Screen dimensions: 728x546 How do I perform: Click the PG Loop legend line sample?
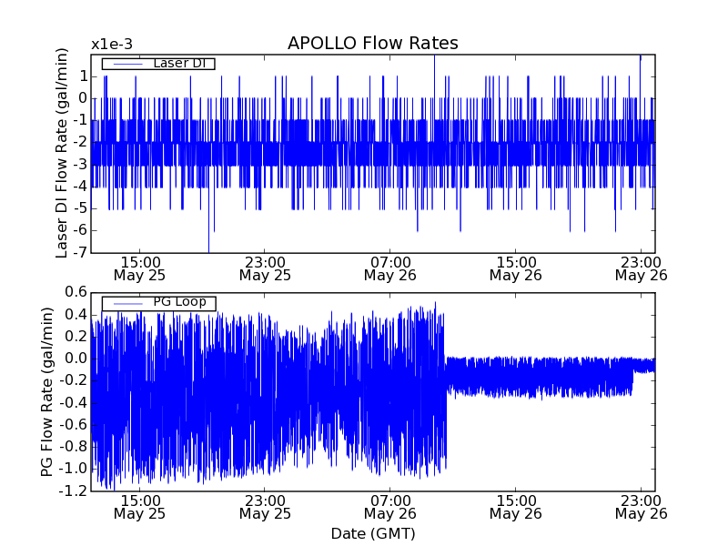click(123, 302)
